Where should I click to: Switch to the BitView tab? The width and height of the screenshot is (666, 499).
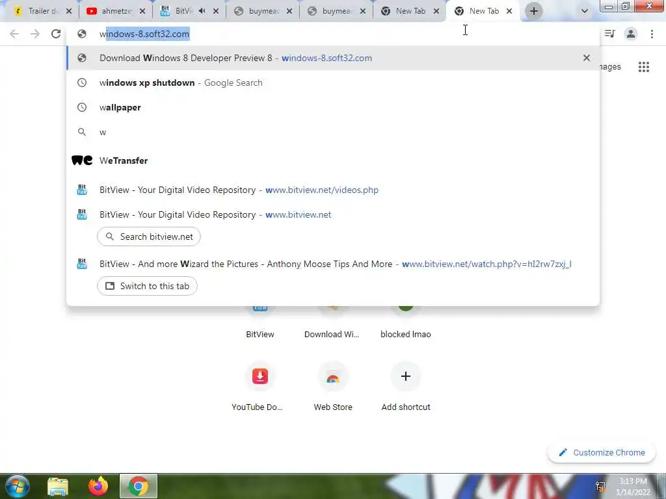click(x=183, y=11)
